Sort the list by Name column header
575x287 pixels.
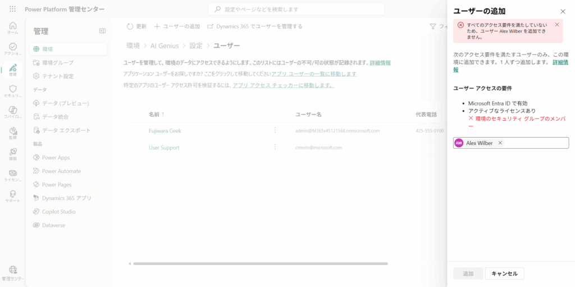pos(157,115)
